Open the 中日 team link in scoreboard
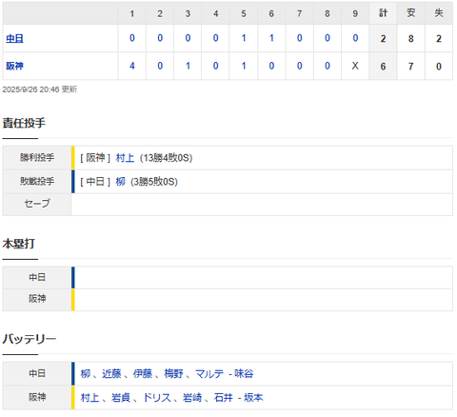 pos(14,39)
